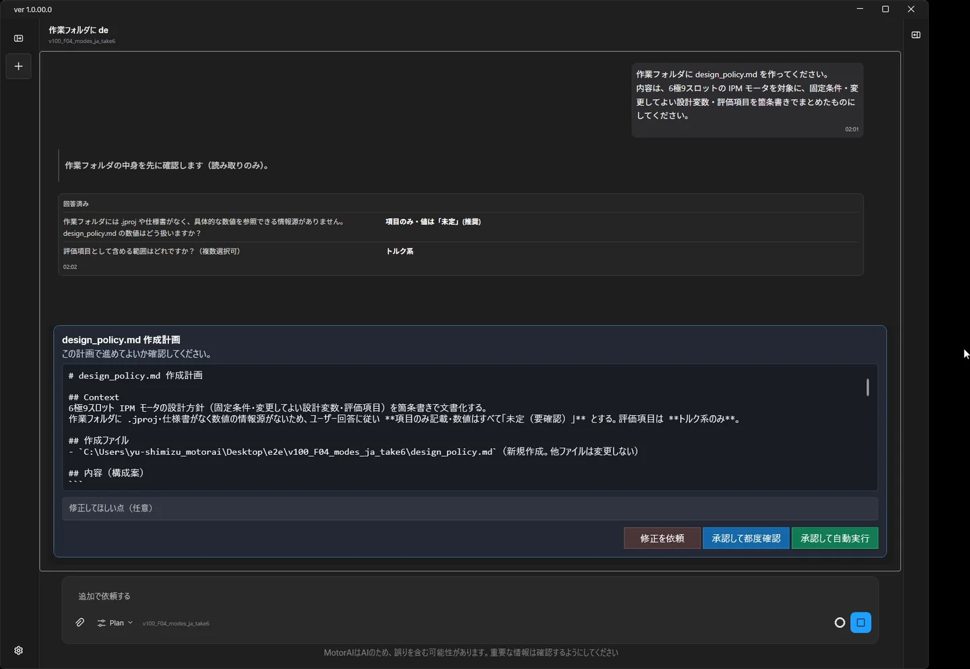Focus the 修正してほしい点（任意） field
This screenshot has height=669, width=970.
pyautogui.click(x=470, y=509)
